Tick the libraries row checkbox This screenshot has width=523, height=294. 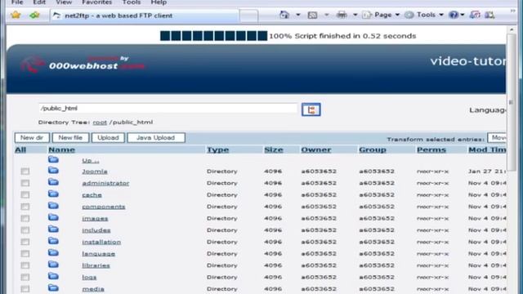[25, 265]
